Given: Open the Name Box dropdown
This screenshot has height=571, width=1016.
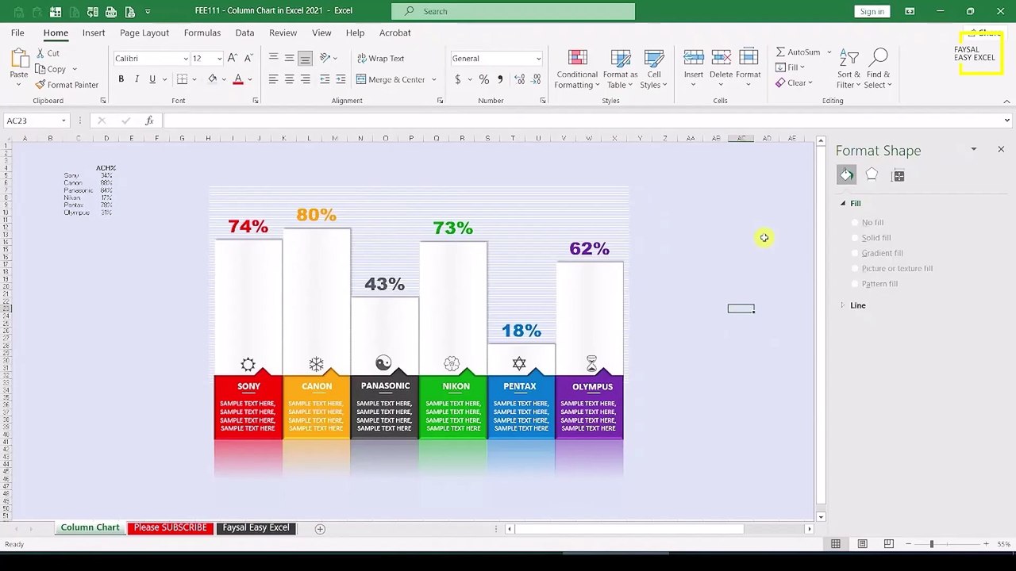Looking at the screenshot, I should pos(63,121).
